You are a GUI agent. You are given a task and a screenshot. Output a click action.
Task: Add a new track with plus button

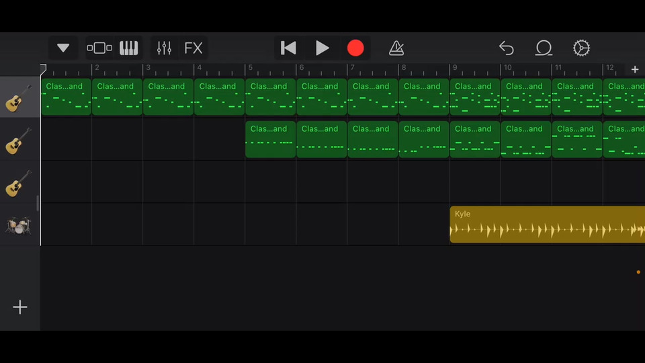point(19,307)
